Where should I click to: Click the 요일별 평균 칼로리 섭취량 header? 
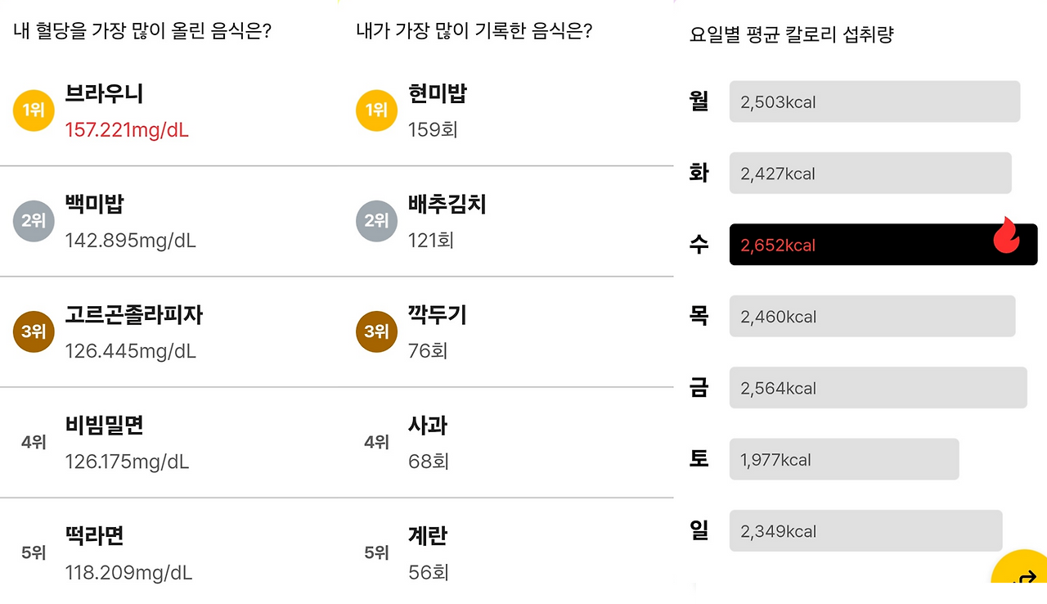(x=791, y=34)
